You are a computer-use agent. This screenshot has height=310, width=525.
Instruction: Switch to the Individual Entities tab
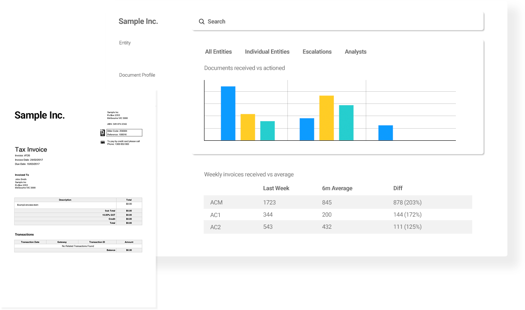click(267, 52)
